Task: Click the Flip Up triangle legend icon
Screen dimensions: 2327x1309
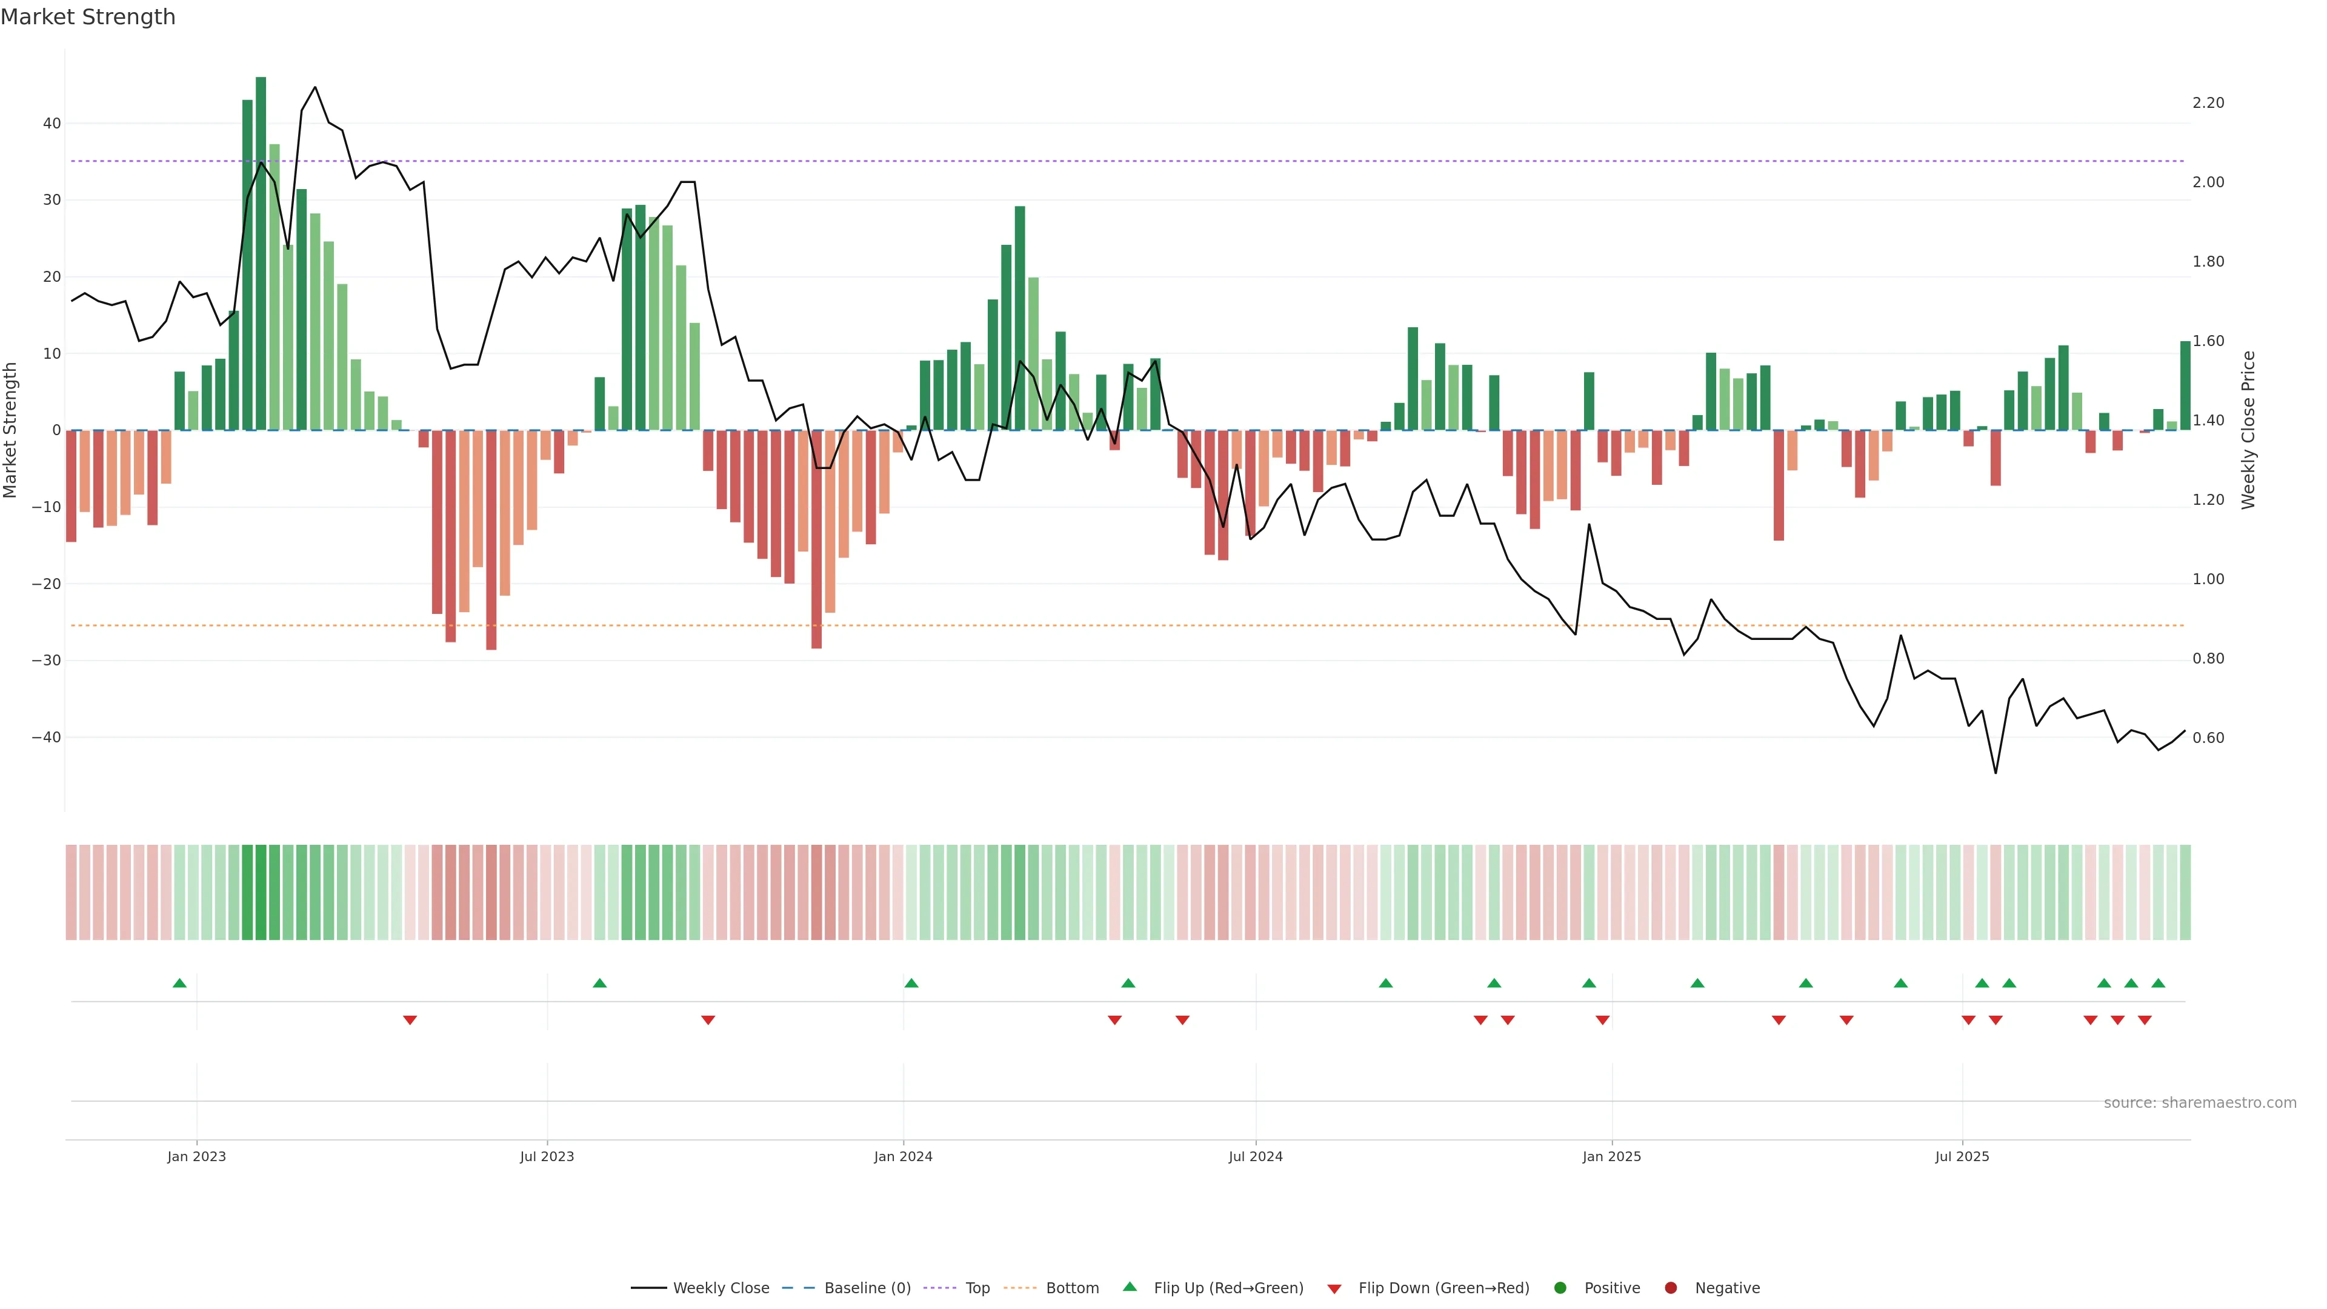Action: [x=1129, y=1287]
